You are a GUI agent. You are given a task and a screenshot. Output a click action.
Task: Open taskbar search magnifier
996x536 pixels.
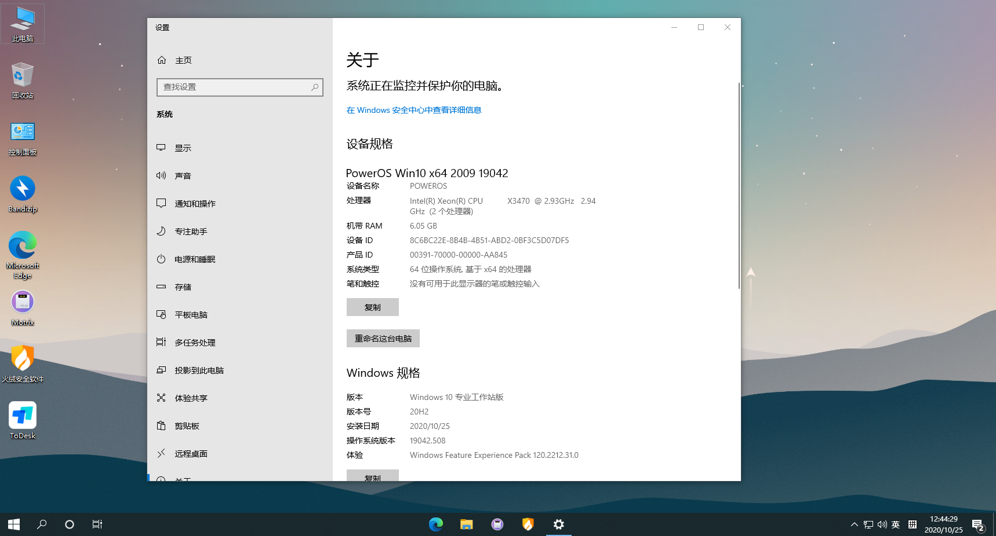pos(42,524)
